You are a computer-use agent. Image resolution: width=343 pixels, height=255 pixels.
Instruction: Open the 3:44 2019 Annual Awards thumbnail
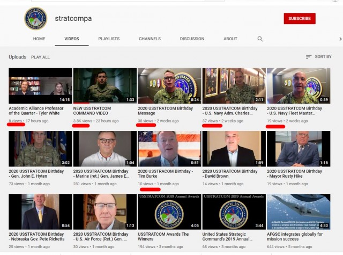click(x=234, y=212)
